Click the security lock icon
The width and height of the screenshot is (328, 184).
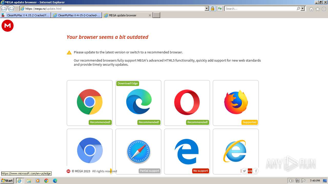coord(212,8)
